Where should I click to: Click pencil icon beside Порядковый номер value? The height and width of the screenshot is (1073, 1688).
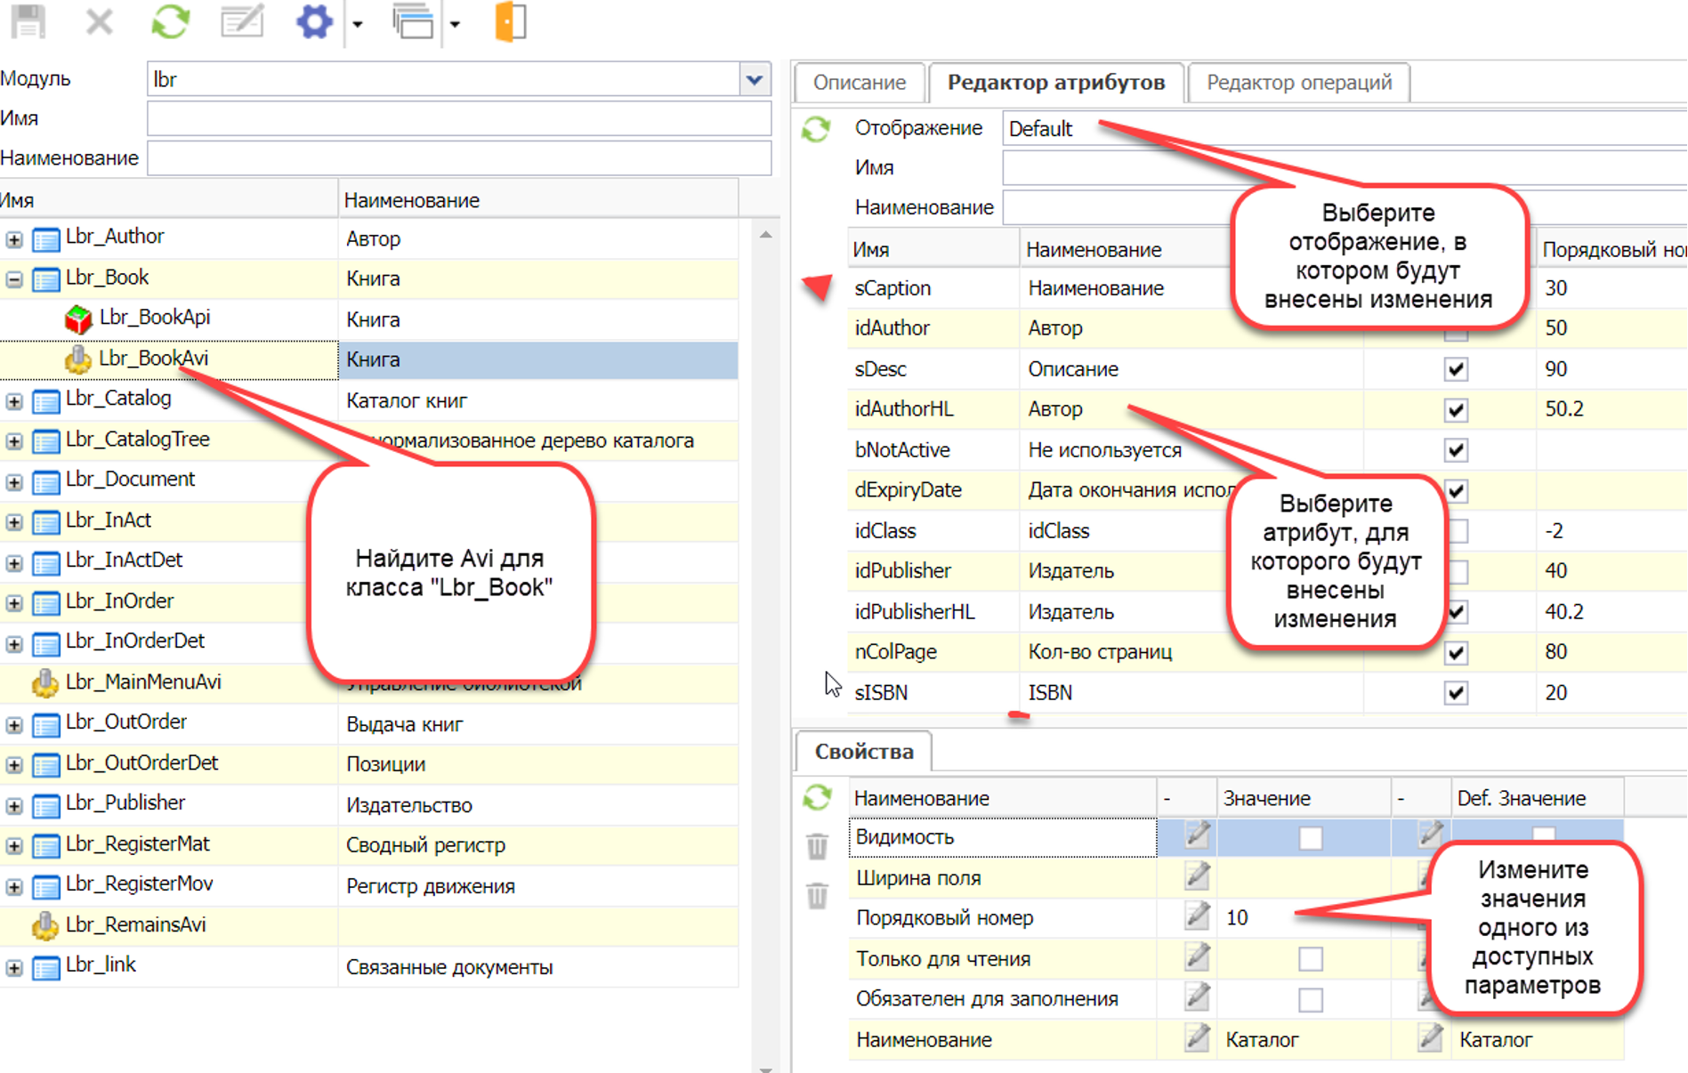click(x=1197, y=916)
